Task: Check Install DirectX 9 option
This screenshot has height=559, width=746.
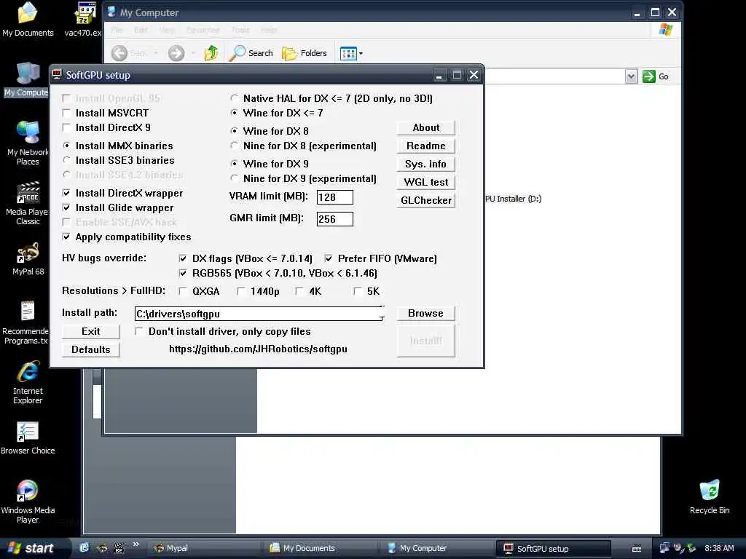Action: click(66, 128)
